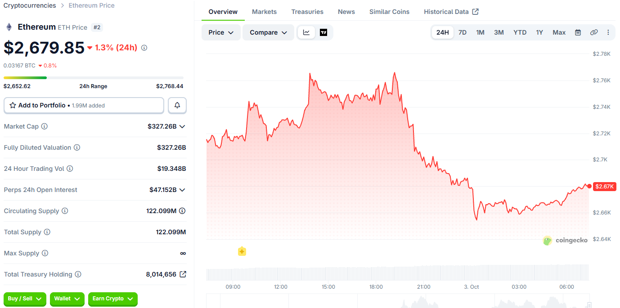Click the calendar date range icon

point(578,32)
